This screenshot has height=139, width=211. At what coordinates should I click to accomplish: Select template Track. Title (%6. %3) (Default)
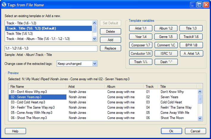tap(48, 29)
